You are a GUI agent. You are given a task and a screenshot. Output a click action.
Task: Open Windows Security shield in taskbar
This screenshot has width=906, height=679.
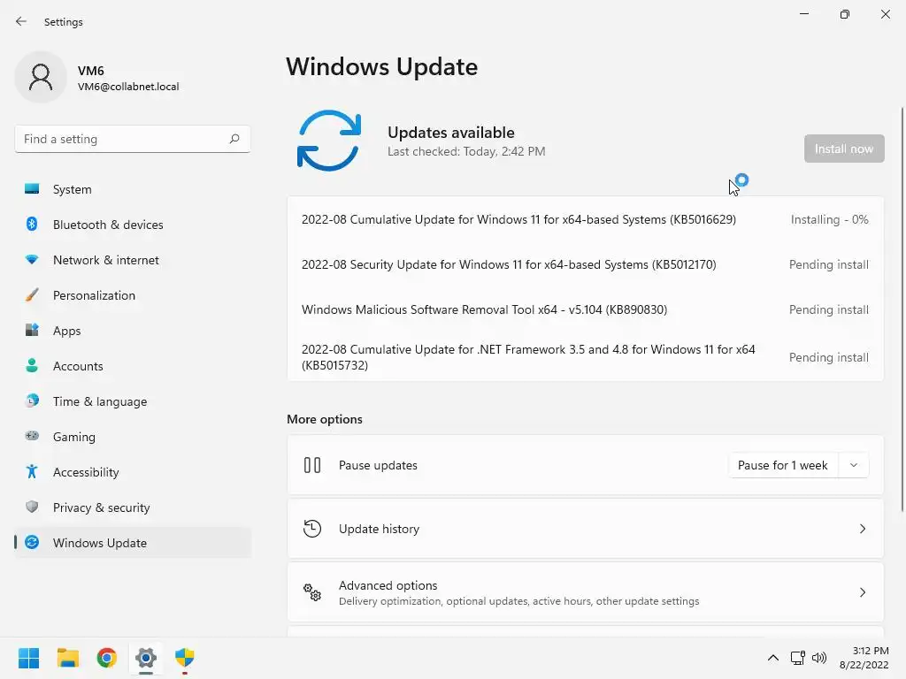point(185,658)
